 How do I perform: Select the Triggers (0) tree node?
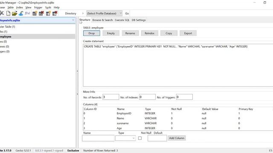5,51
